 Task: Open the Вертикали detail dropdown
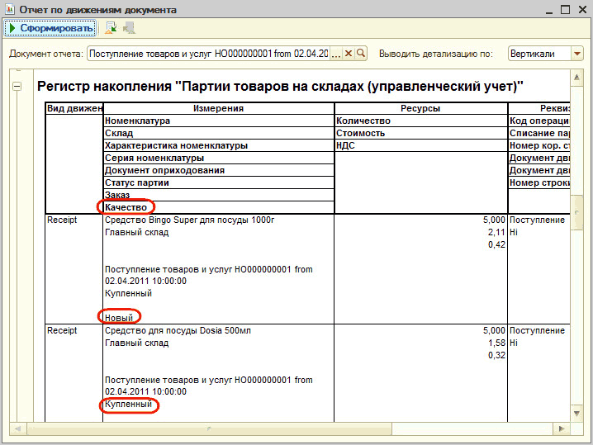[576, 54]
